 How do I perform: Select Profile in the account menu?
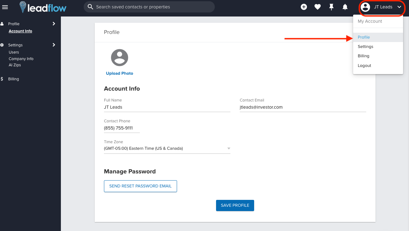pyautogui.click(x=378, y=37)
